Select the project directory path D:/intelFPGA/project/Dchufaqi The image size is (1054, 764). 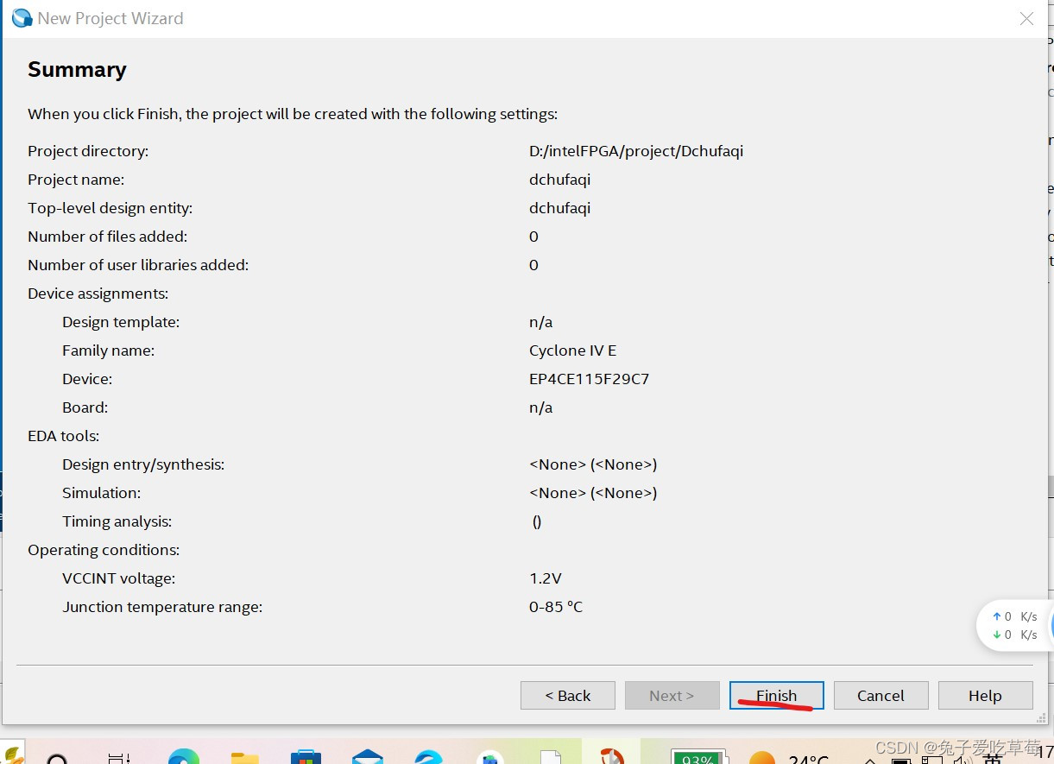[x=636, y=151]
